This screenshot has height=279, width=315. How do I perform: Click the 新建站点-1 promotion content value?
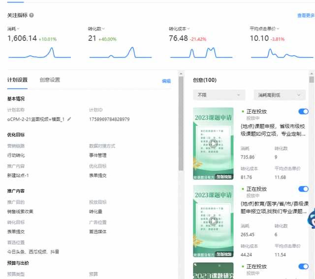[x=18, y=175]
